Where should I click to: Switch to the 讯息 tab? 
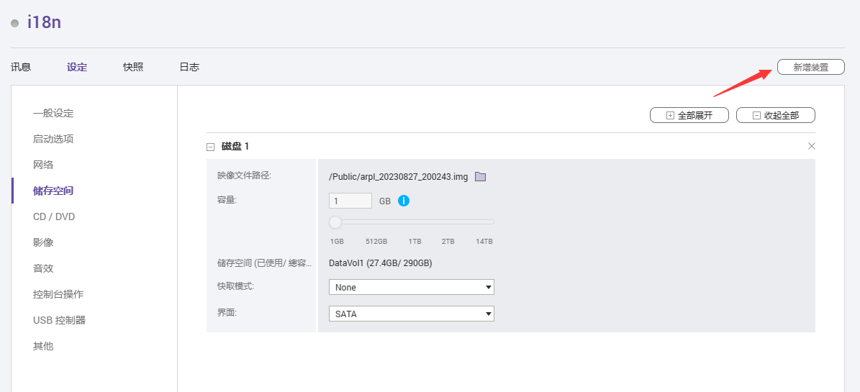21,67
